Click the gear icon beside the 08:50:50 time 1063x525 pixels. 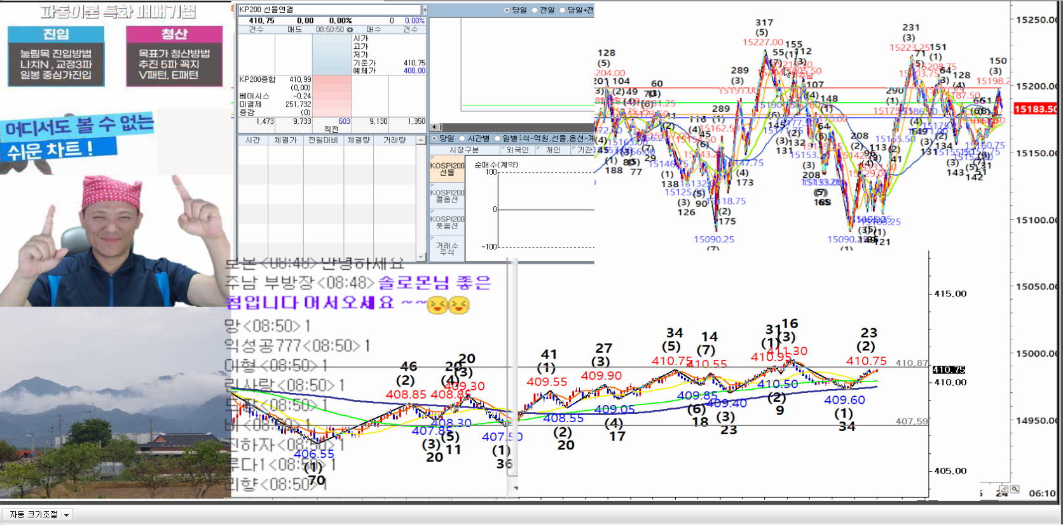click(350, 30)
